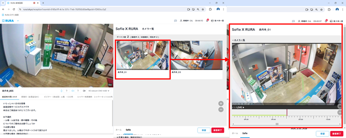Click the 待機中 0A waiting count in left header
Screen dimensions: 346x138
(186, 21)
